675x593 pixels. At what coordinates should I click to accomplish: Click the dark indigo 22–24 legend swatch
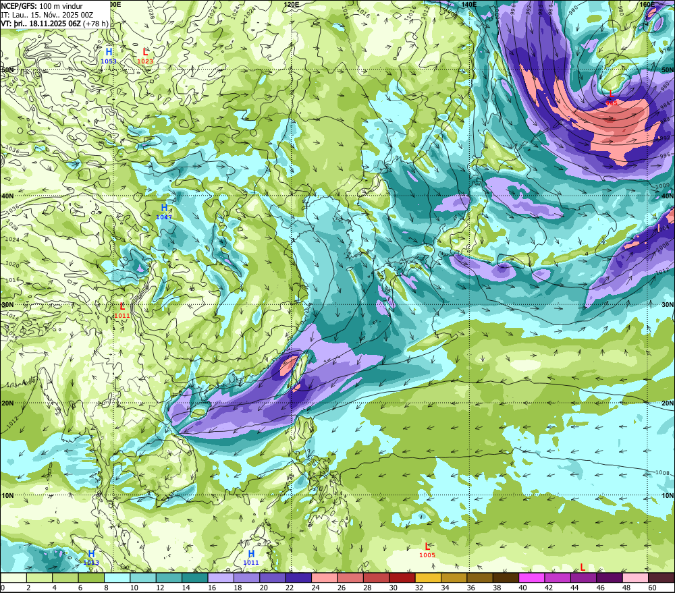point(298,577)
